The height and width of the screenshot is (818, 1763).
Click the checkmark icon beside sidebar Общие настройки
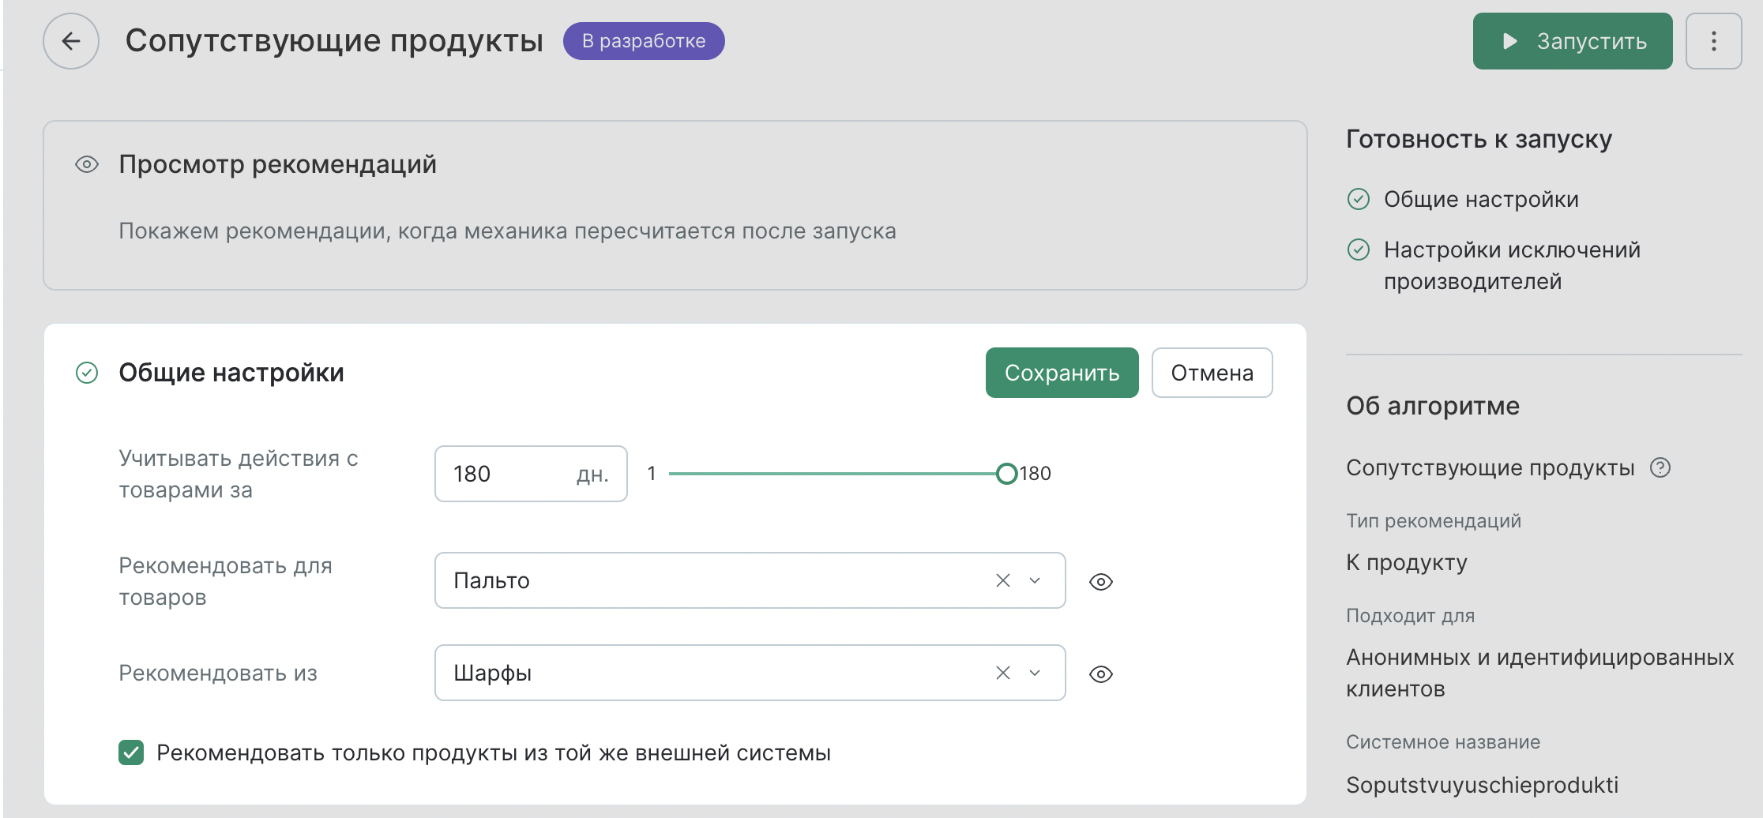(x=1359, y=199)
